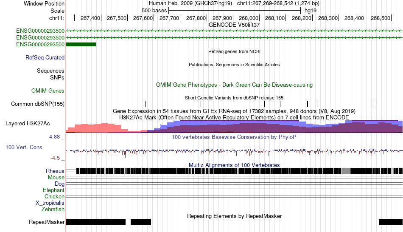
Task: Click the Scale label
Action: (57, 11)
